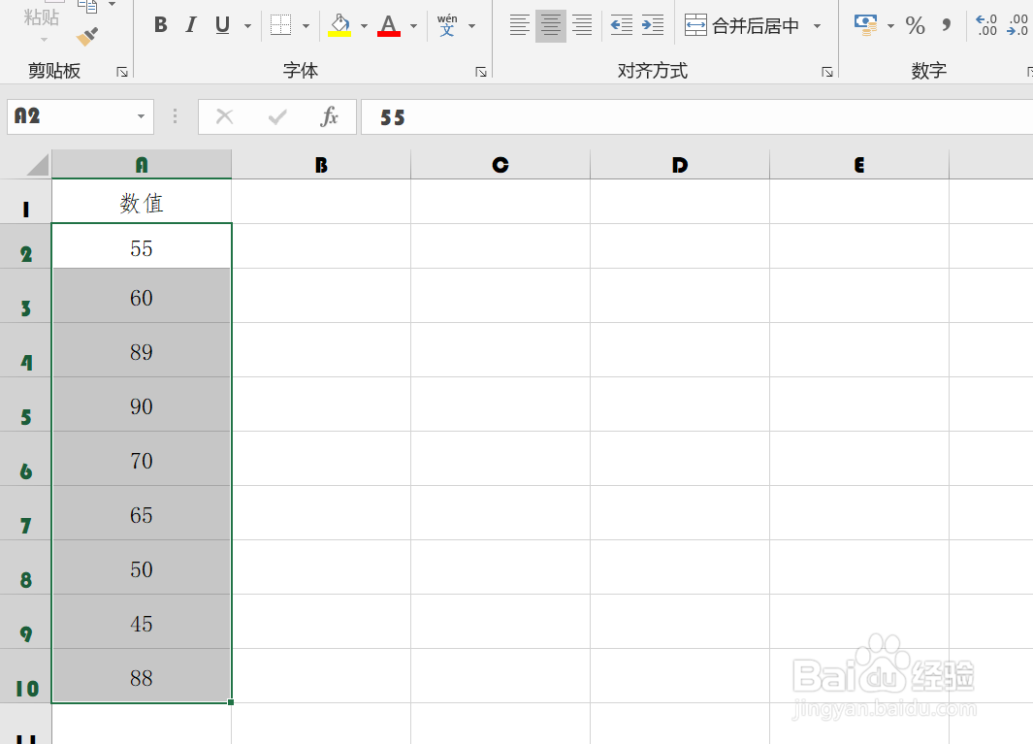Select row 1 header

click(25, 202)
